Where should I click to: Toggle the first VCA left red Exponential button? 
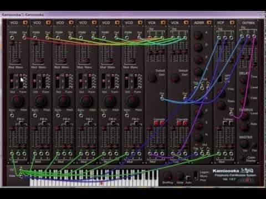tap(157, 123)
